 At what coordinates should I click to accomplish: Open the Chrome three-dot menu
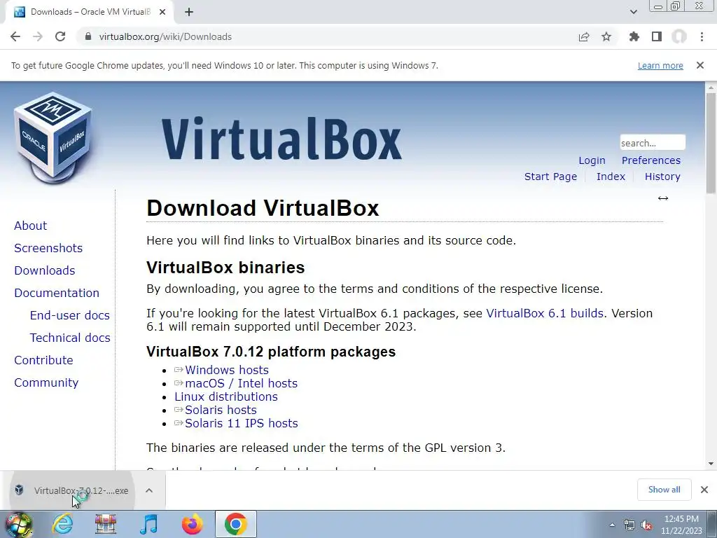click(x=702, y=36)
